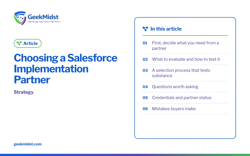250x156 pixels.
Task: Open the geekmidst.com link
Action: coord(28,144)
